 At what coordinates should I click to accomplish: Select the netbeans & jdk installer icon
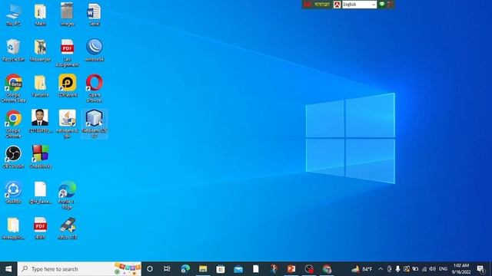click(67, 124)
